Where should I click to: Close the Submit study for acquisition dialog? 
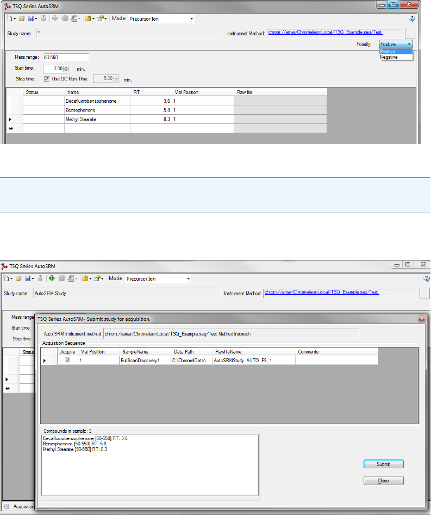pyautogui.click(x=422, y=319)
